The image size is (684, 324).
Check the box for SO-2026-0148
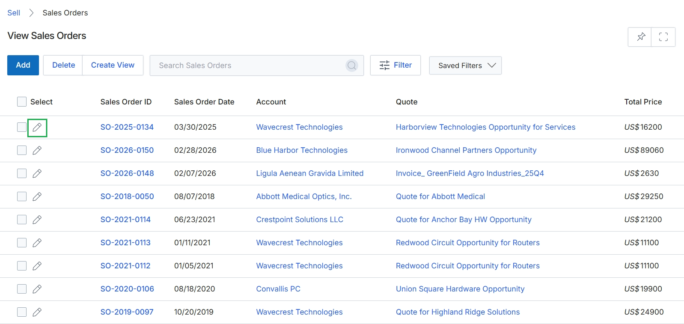point(22,173)
